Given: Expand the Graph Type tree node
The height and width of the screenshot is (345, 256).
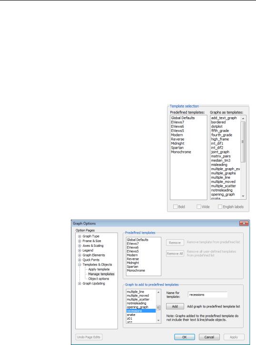Looking at the screenshot, I should pos(79,236).
